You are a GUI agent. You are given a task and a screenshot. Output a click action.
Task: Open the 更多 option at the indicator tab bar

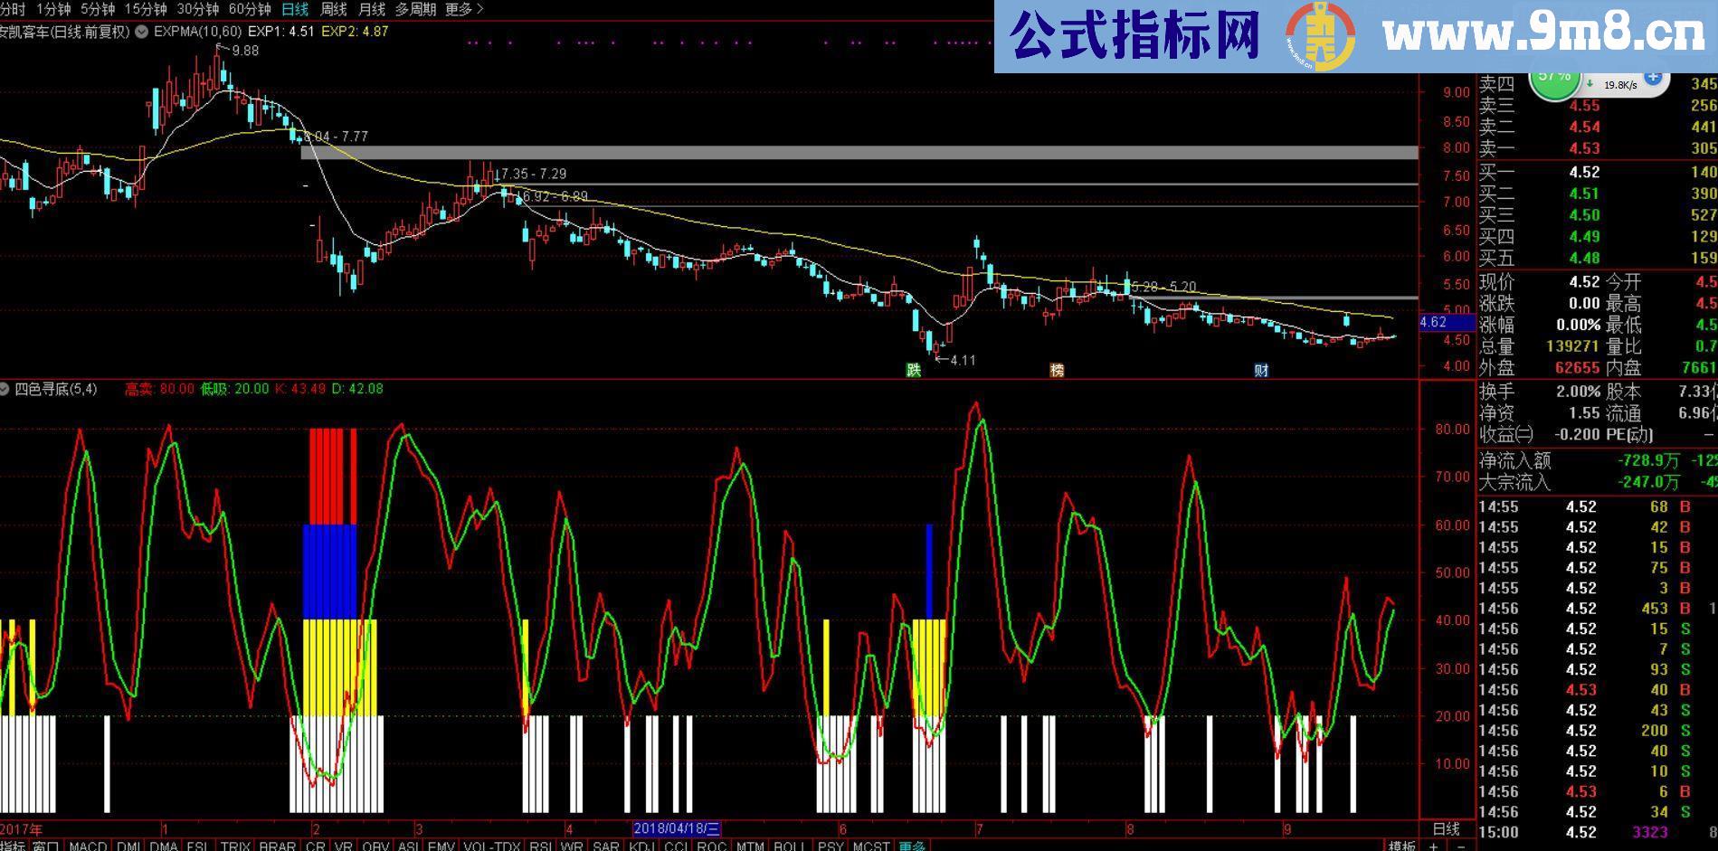point(911,846)
